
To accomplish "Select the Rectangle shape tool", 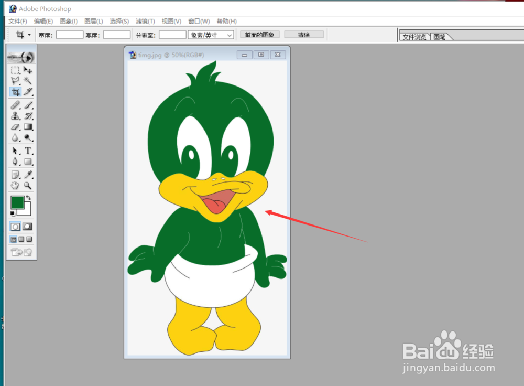I will pyautogui.click(x=28, y=162).
